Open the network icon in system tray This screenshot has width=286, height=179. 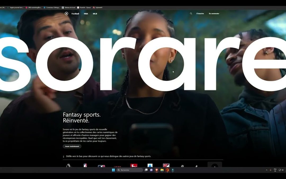pos(280,170)
